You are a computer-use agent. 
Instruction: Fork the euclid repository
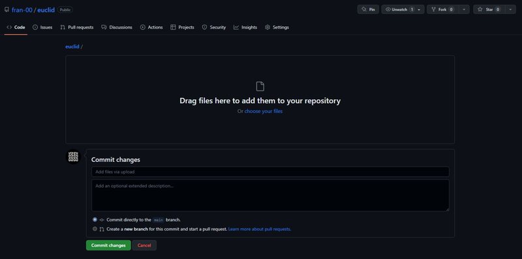tap(442, 9)
